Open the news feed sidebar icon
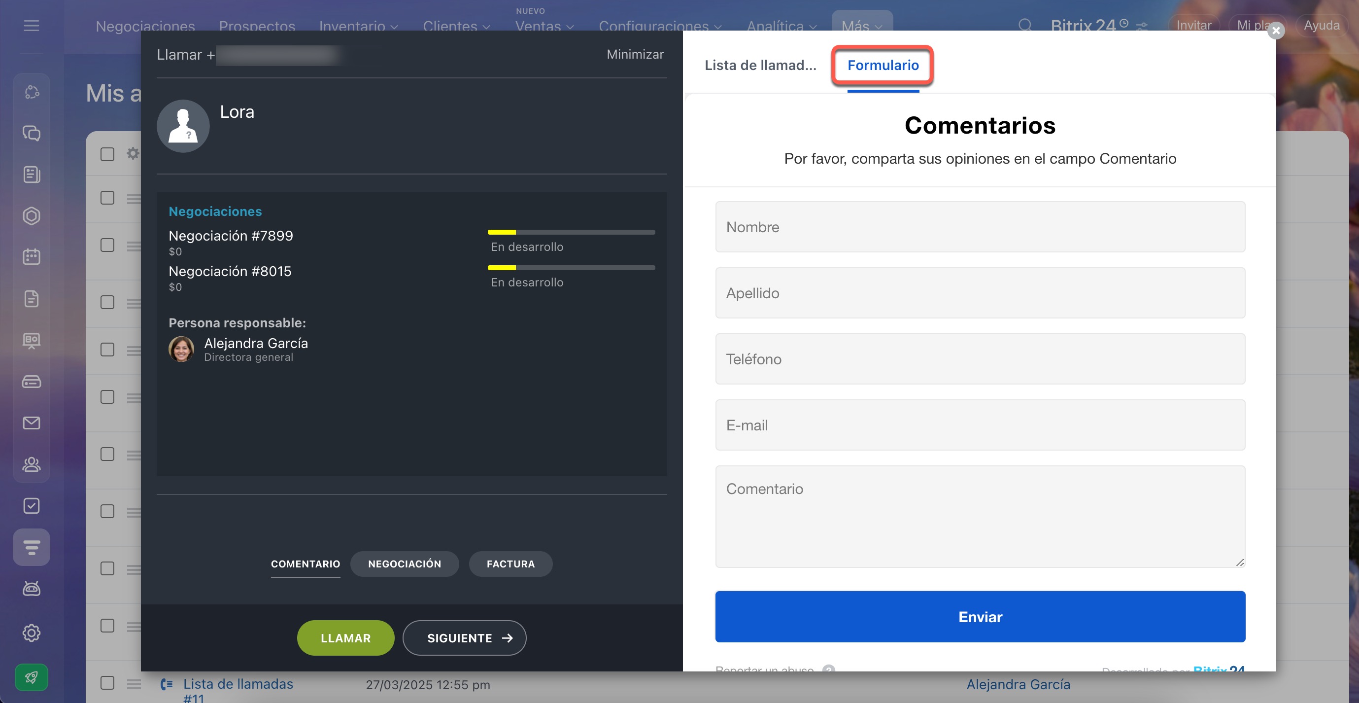The image size is (1359, 703). pyautogui.click(x=32, y=175)
